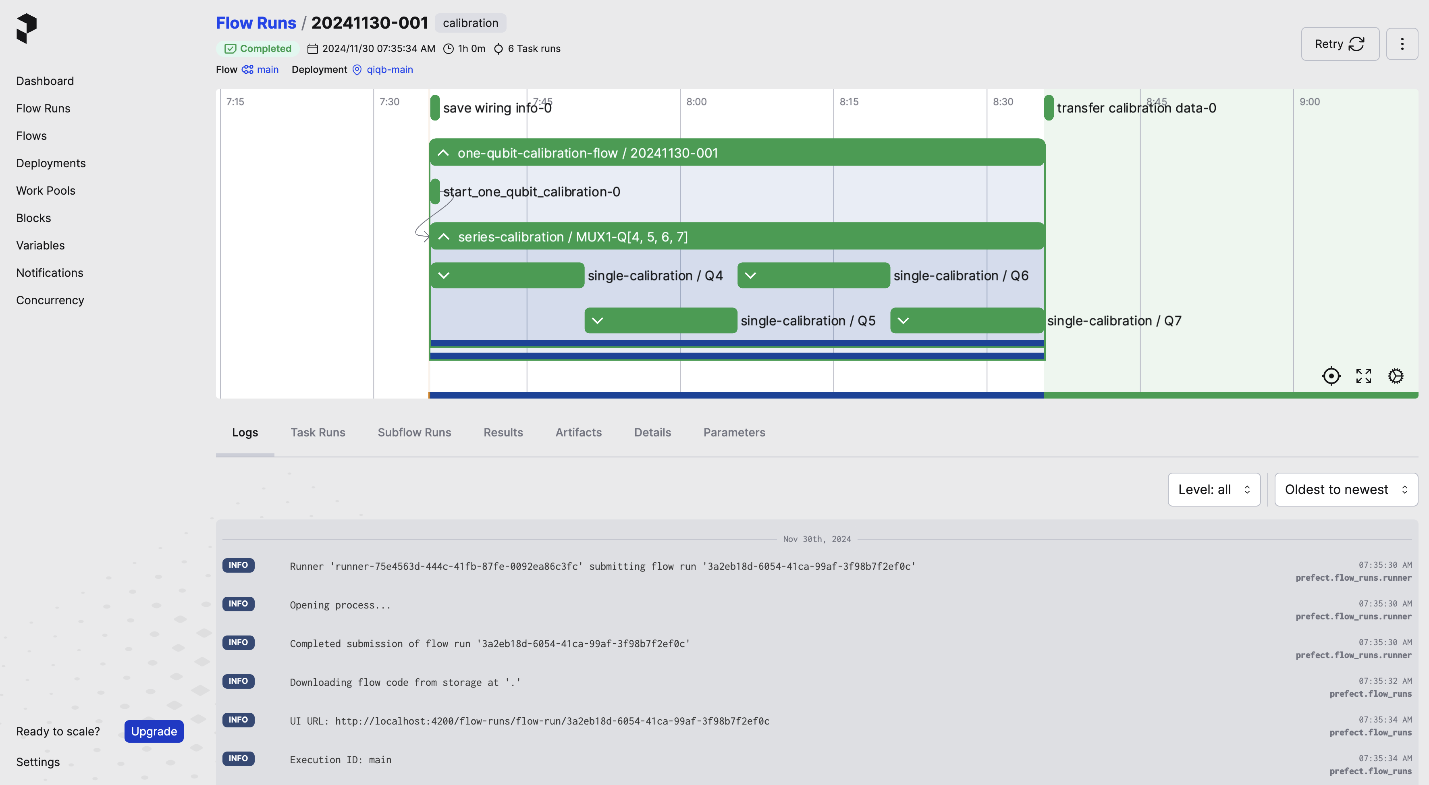
Task: Open timeline settings gear icon
Action: pos(1396,376)
